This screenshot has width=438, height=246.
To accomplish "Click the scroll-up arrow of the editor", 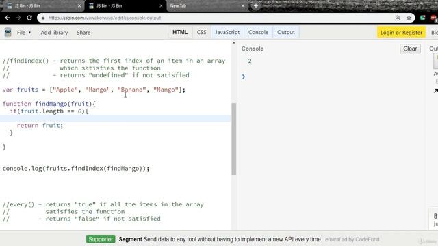I will [234, 43].
